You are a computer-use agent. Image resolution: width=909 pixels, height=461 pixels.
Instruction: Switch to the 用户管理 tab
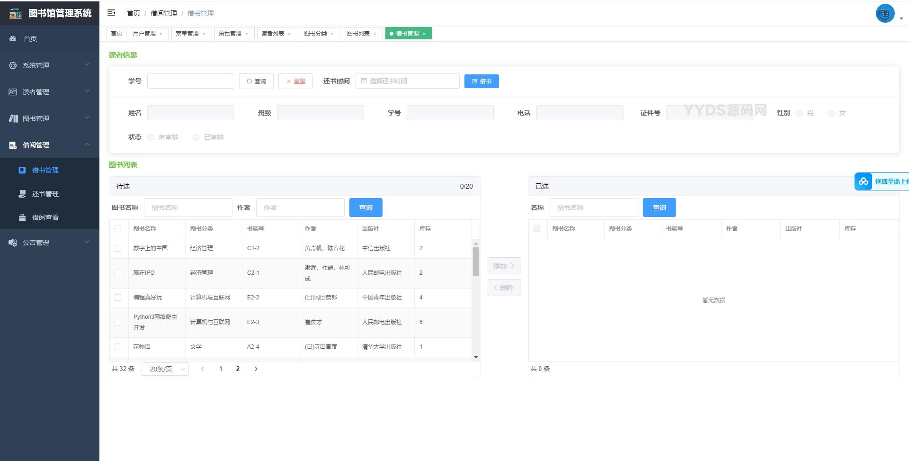point(144,34)
